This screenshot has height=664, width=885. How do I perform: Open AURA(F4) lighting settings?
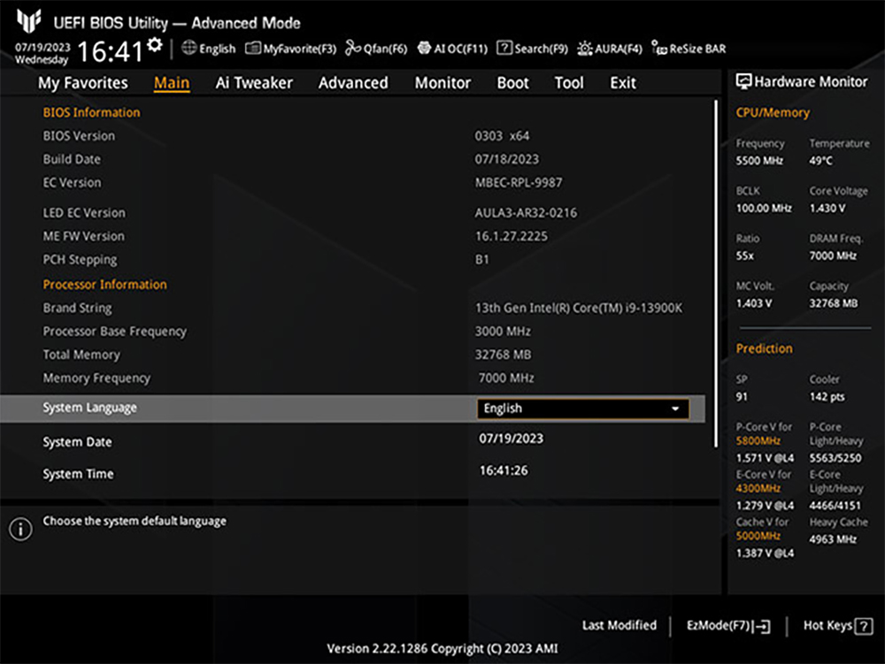pos(610,49)
